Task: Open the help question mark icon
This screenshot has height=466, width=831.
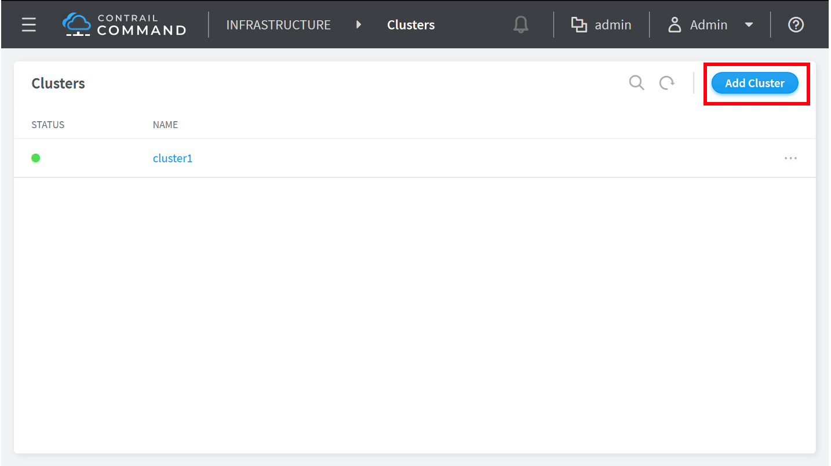Action: point(796,25)
